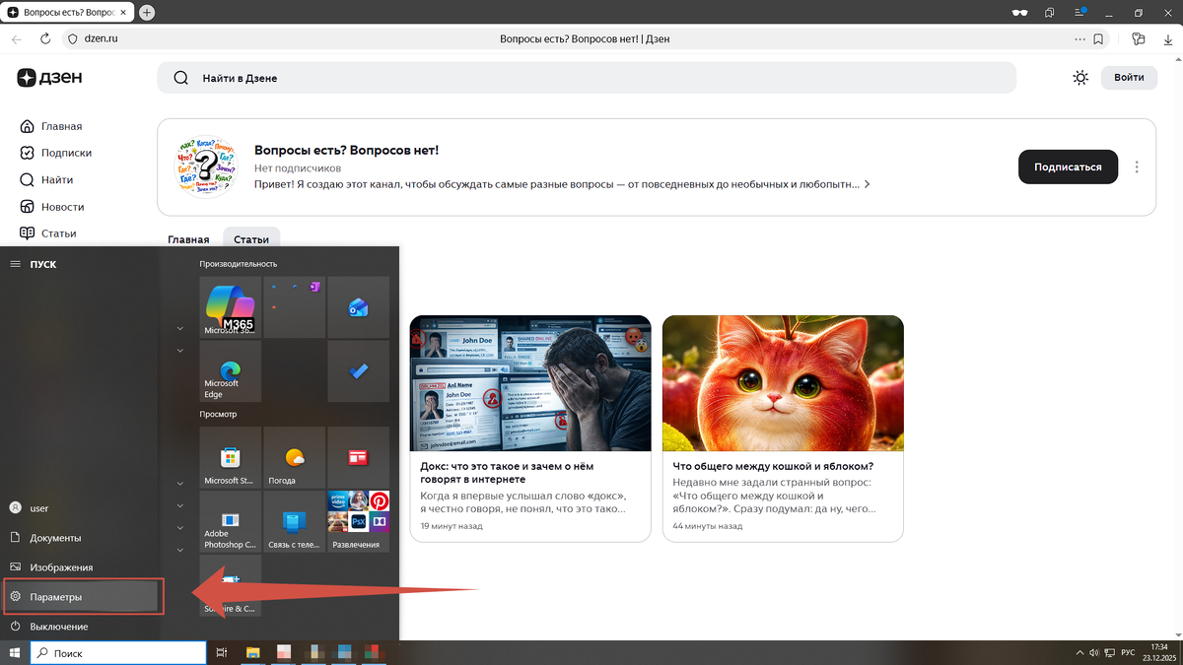Open the Докс article thumbnail
Image resolution: width=1183 pixels, height=665 pixels.
pos(530,383)
